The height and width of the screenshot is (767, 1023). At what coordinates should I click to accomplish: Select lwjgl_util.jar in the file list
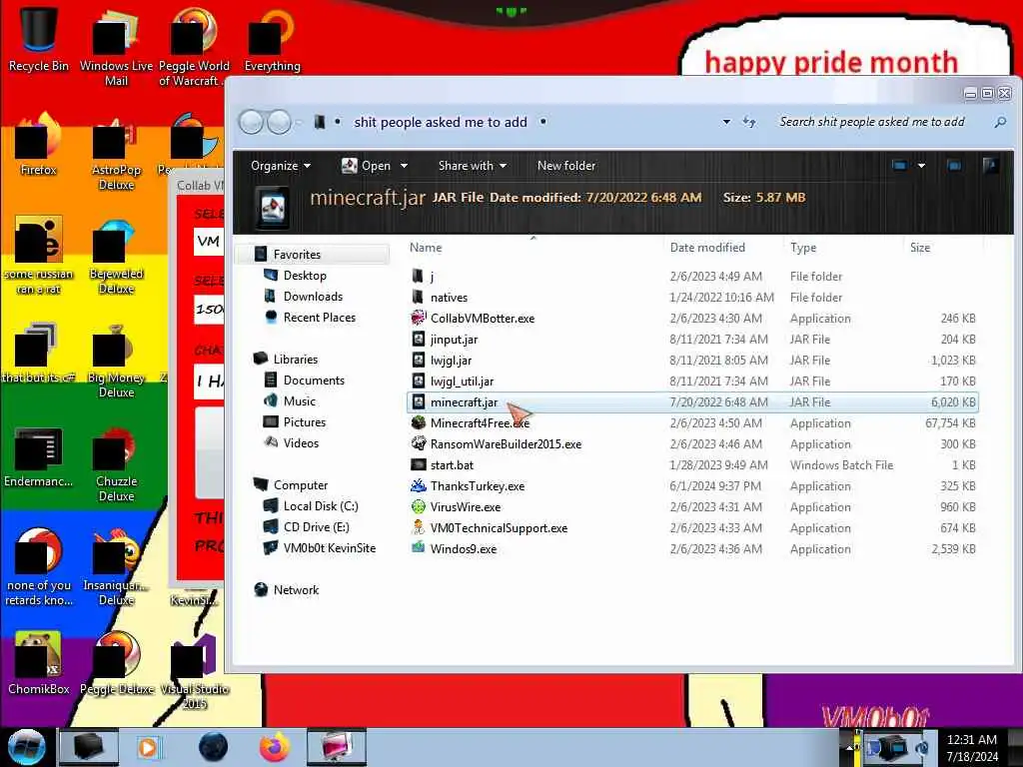pyautogui.click(x=462, y=381)
